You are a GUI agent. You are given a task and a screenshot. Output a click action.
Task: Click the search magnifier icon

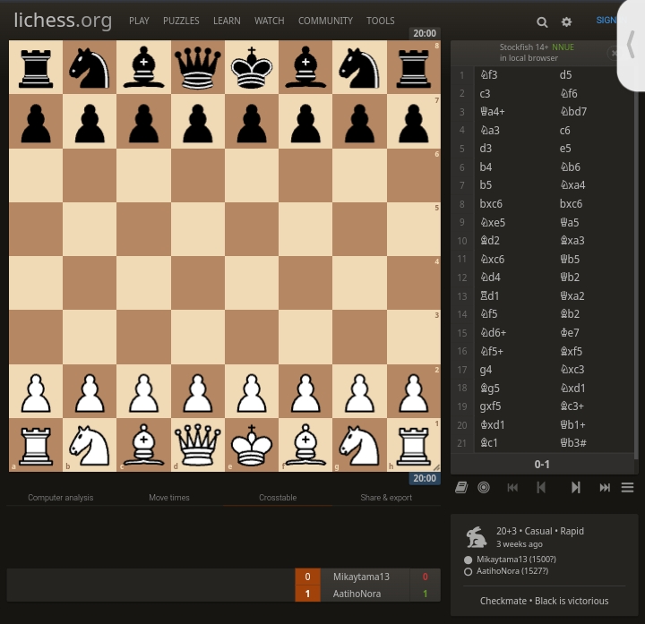[x=542, y=22]
